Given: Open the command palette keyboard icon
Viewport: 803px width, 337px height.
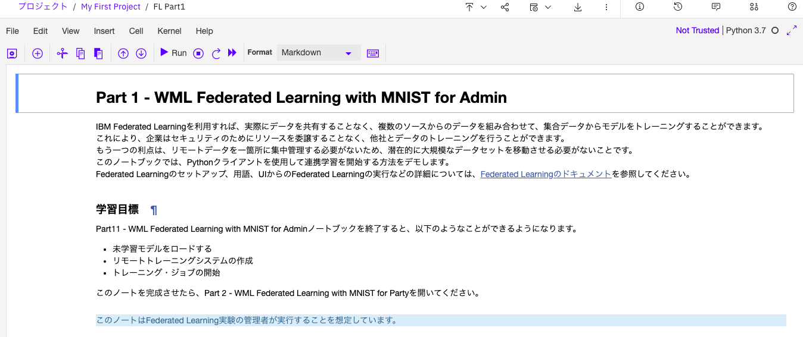Looking at the screenshot, I should pos(373,53).
